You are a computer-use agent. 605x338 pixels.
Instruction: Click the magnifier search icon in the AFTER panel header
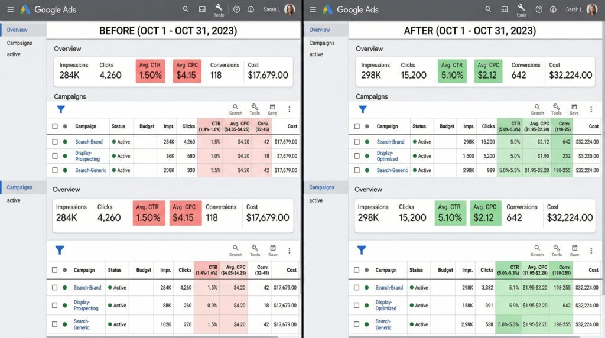click(x=488, y=9)
